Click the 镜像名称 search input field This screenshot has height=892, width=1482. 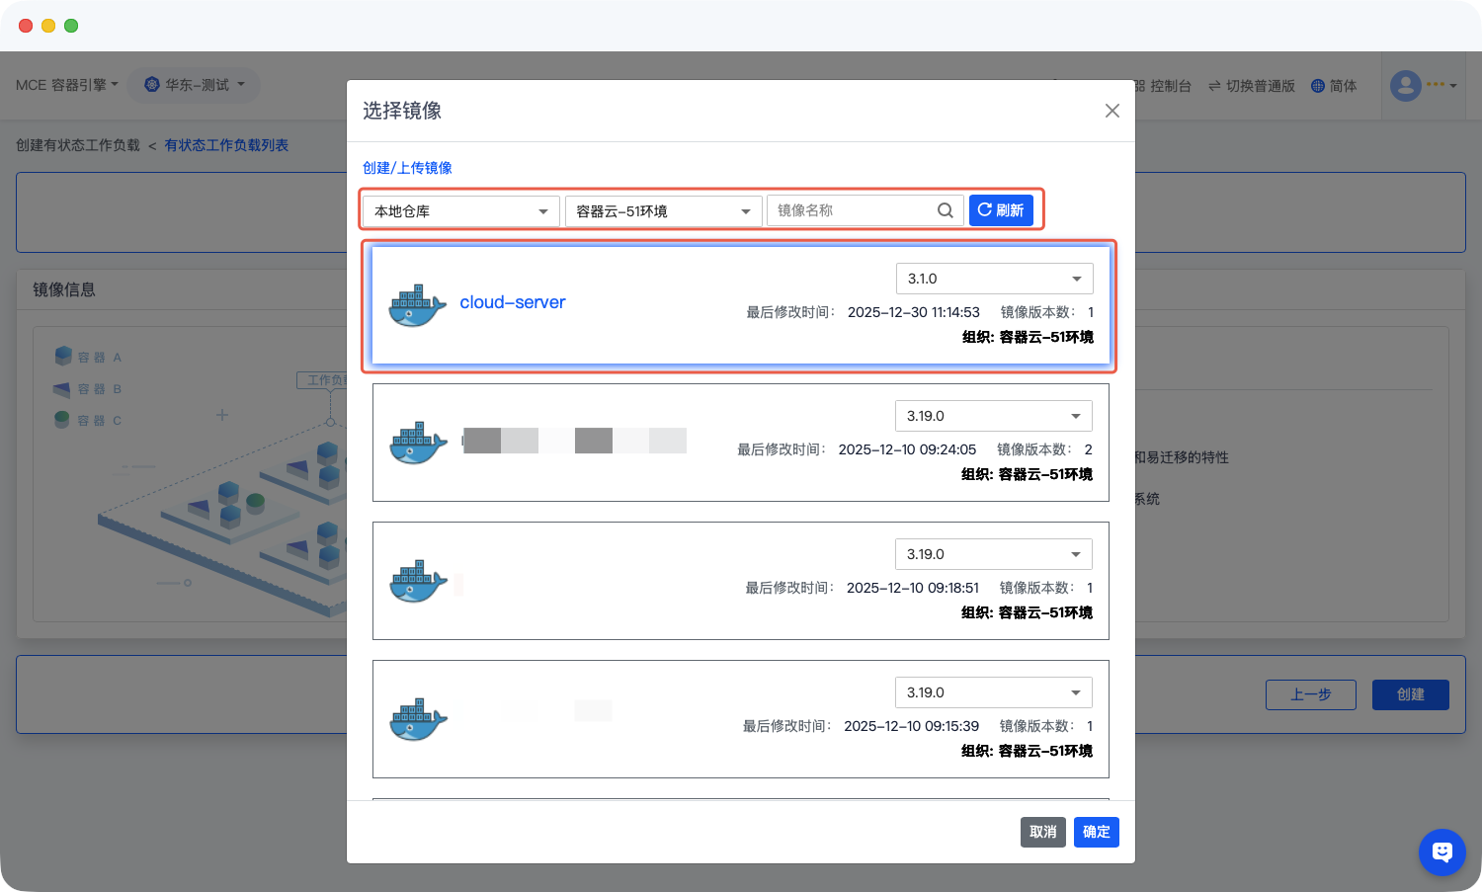852,210
